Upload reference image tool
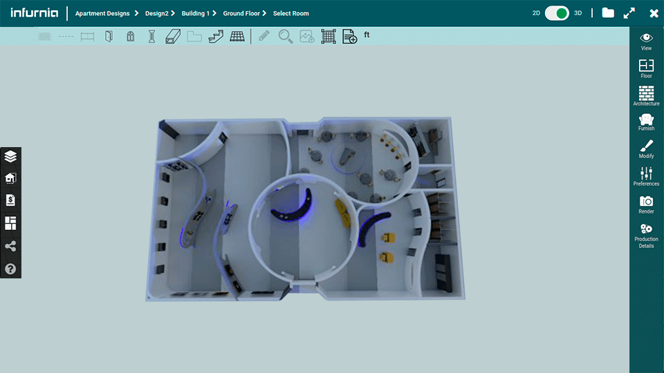 (306, 37)
